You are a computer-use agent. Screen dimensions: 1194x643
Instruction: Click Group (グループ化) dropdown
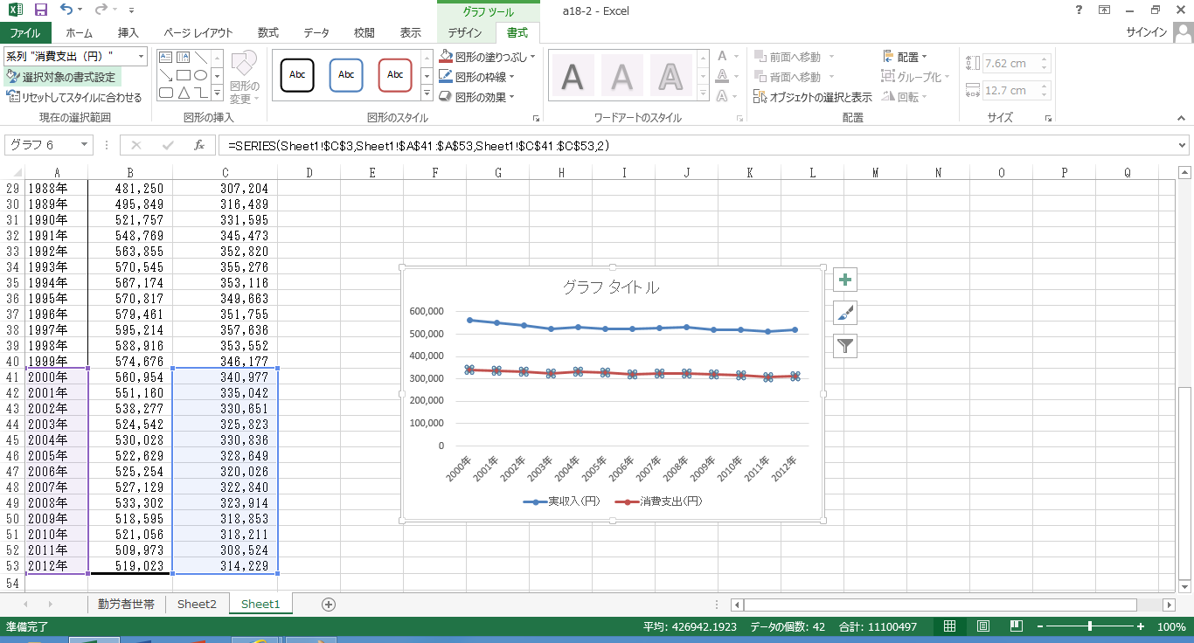(x=916, y=77)
